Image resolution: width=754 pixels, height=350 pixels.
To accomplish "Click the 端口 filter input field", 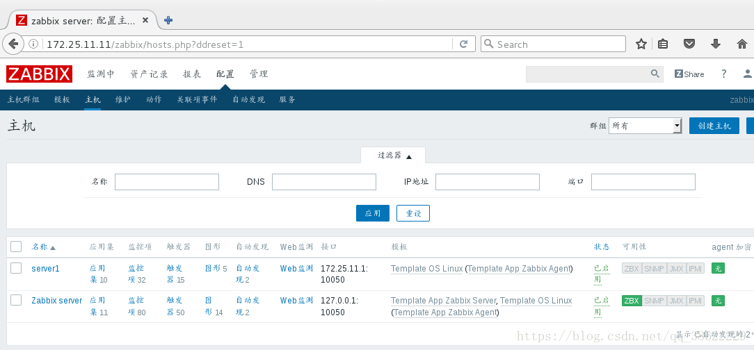I will point(643,182).
